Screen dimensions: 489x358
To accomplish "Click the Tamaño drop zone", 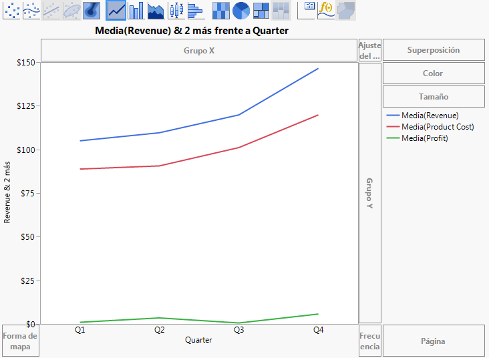I will coord(434,97).
